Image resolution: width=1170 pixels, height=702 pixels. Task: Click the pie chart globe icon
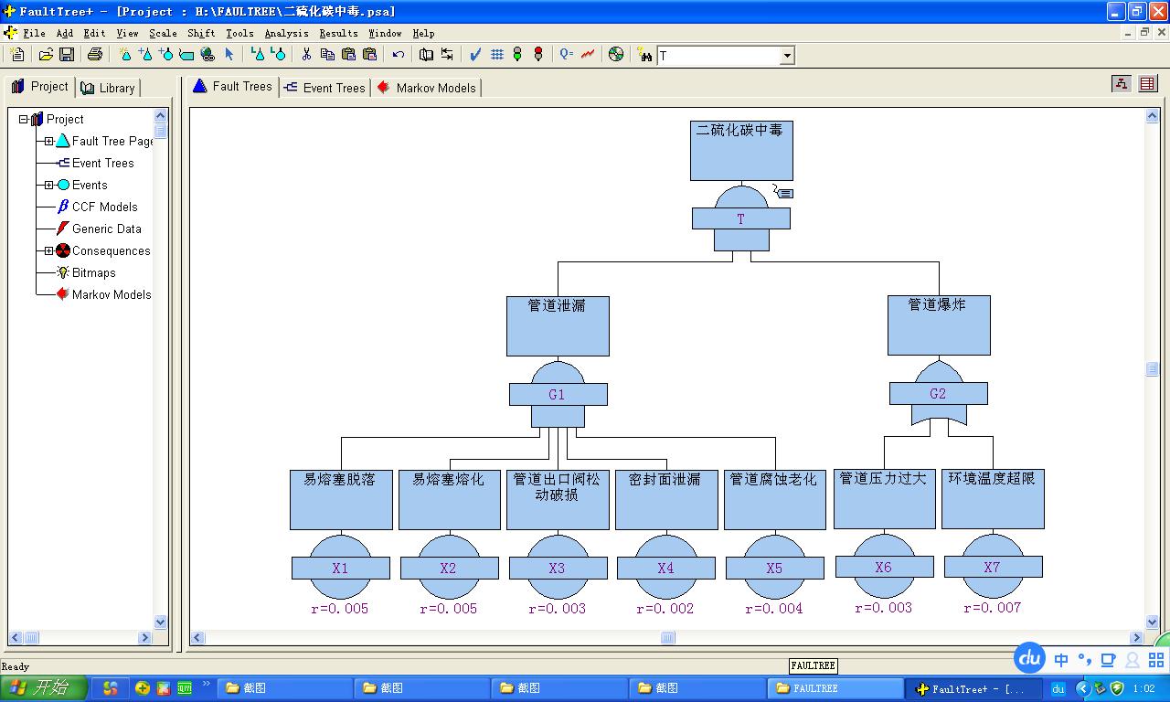point(616,55)
